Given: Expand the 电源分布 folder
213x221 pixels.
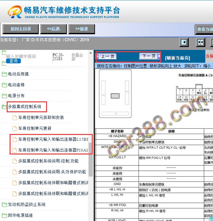Looking at the screenshot, I should [16, 96].
